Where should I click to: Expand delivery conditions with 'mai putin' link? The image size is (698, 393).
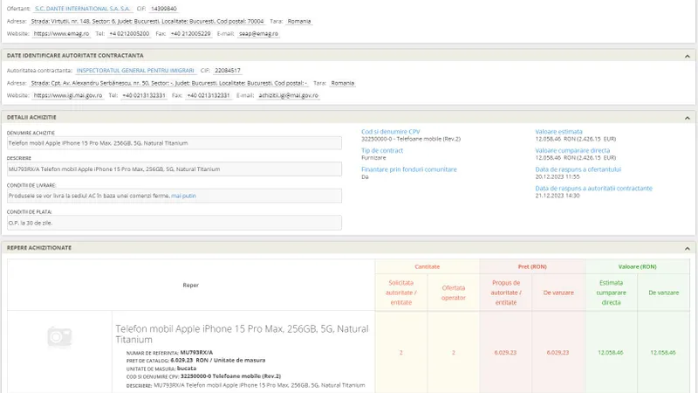click(x=183, y=196)
